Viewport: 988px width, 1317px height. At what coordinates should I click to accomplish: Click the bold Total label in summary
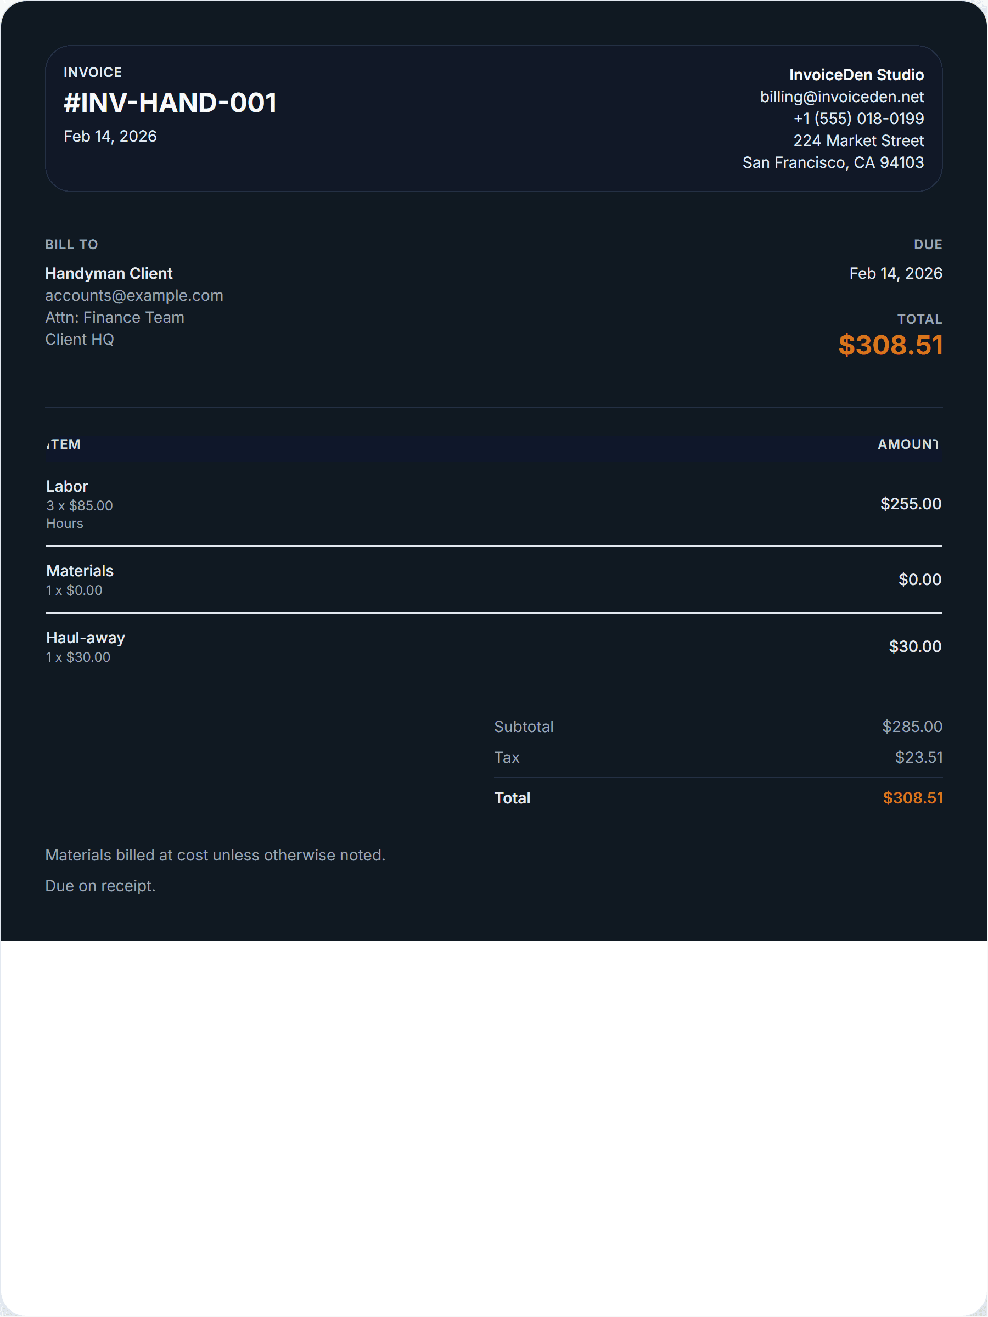[x=512, y=798]
